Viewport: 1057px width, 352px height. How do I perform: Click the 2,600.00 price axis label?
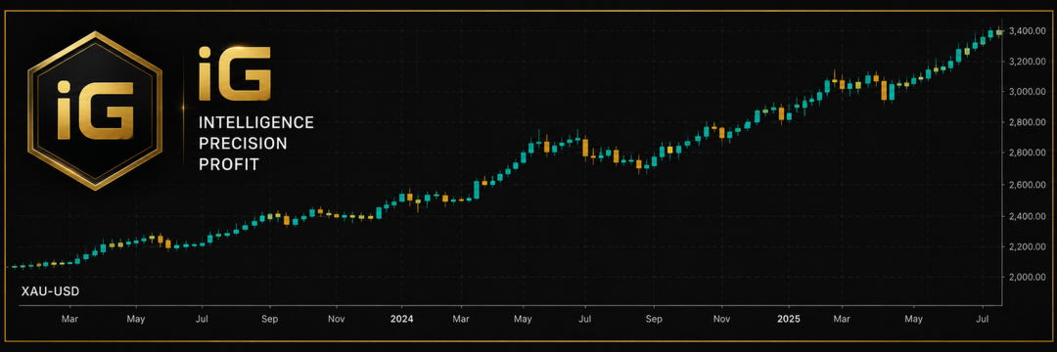1028,185
